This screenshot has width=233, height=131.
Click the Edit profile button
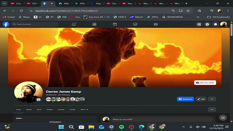201,99
